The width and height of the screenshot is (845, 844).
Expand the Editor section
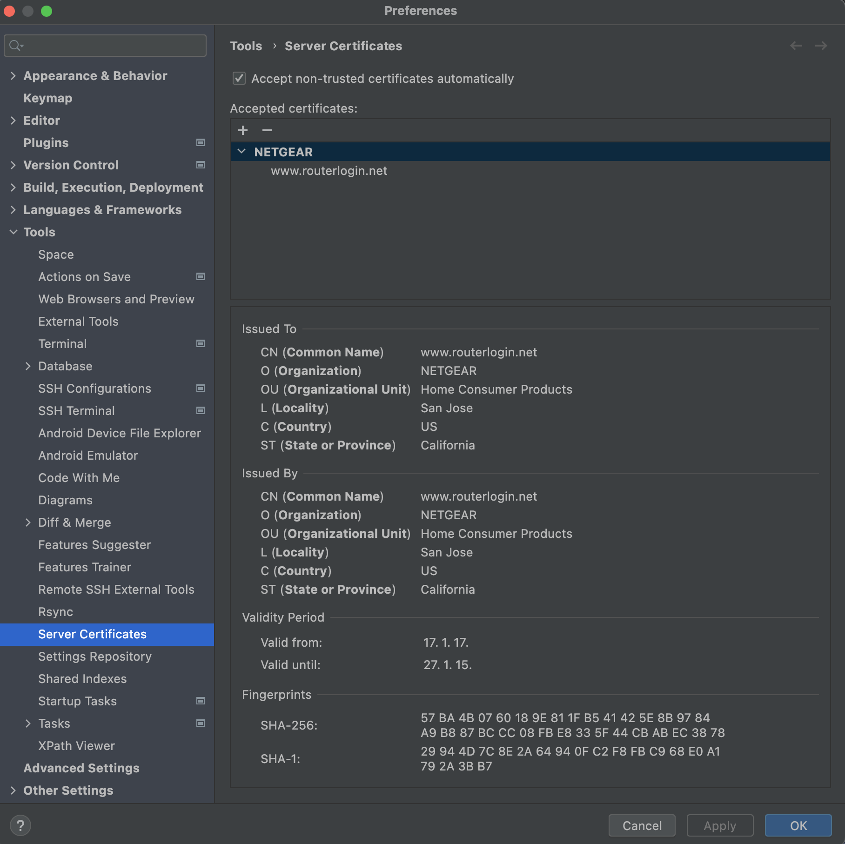click(x=13, y=120)
